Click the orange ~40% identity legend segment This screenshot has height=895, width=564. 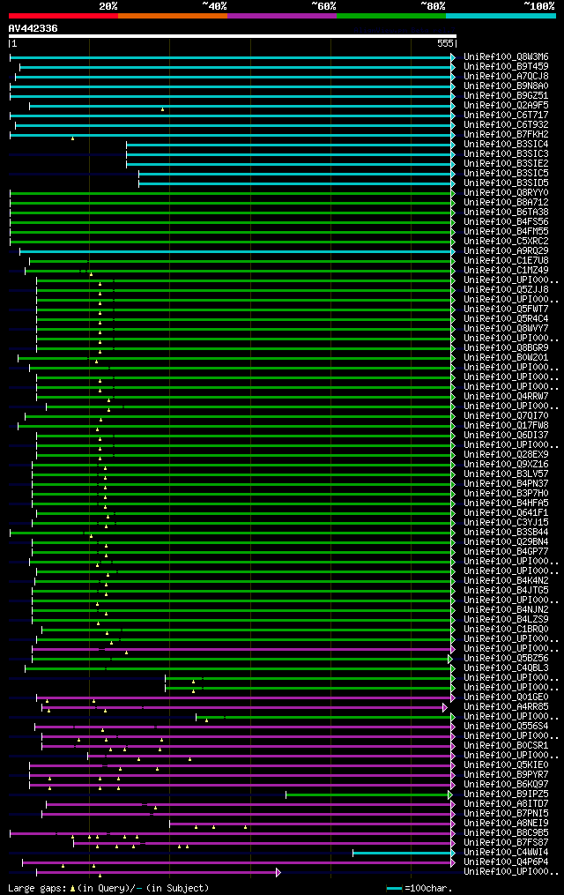click(173, 16)
